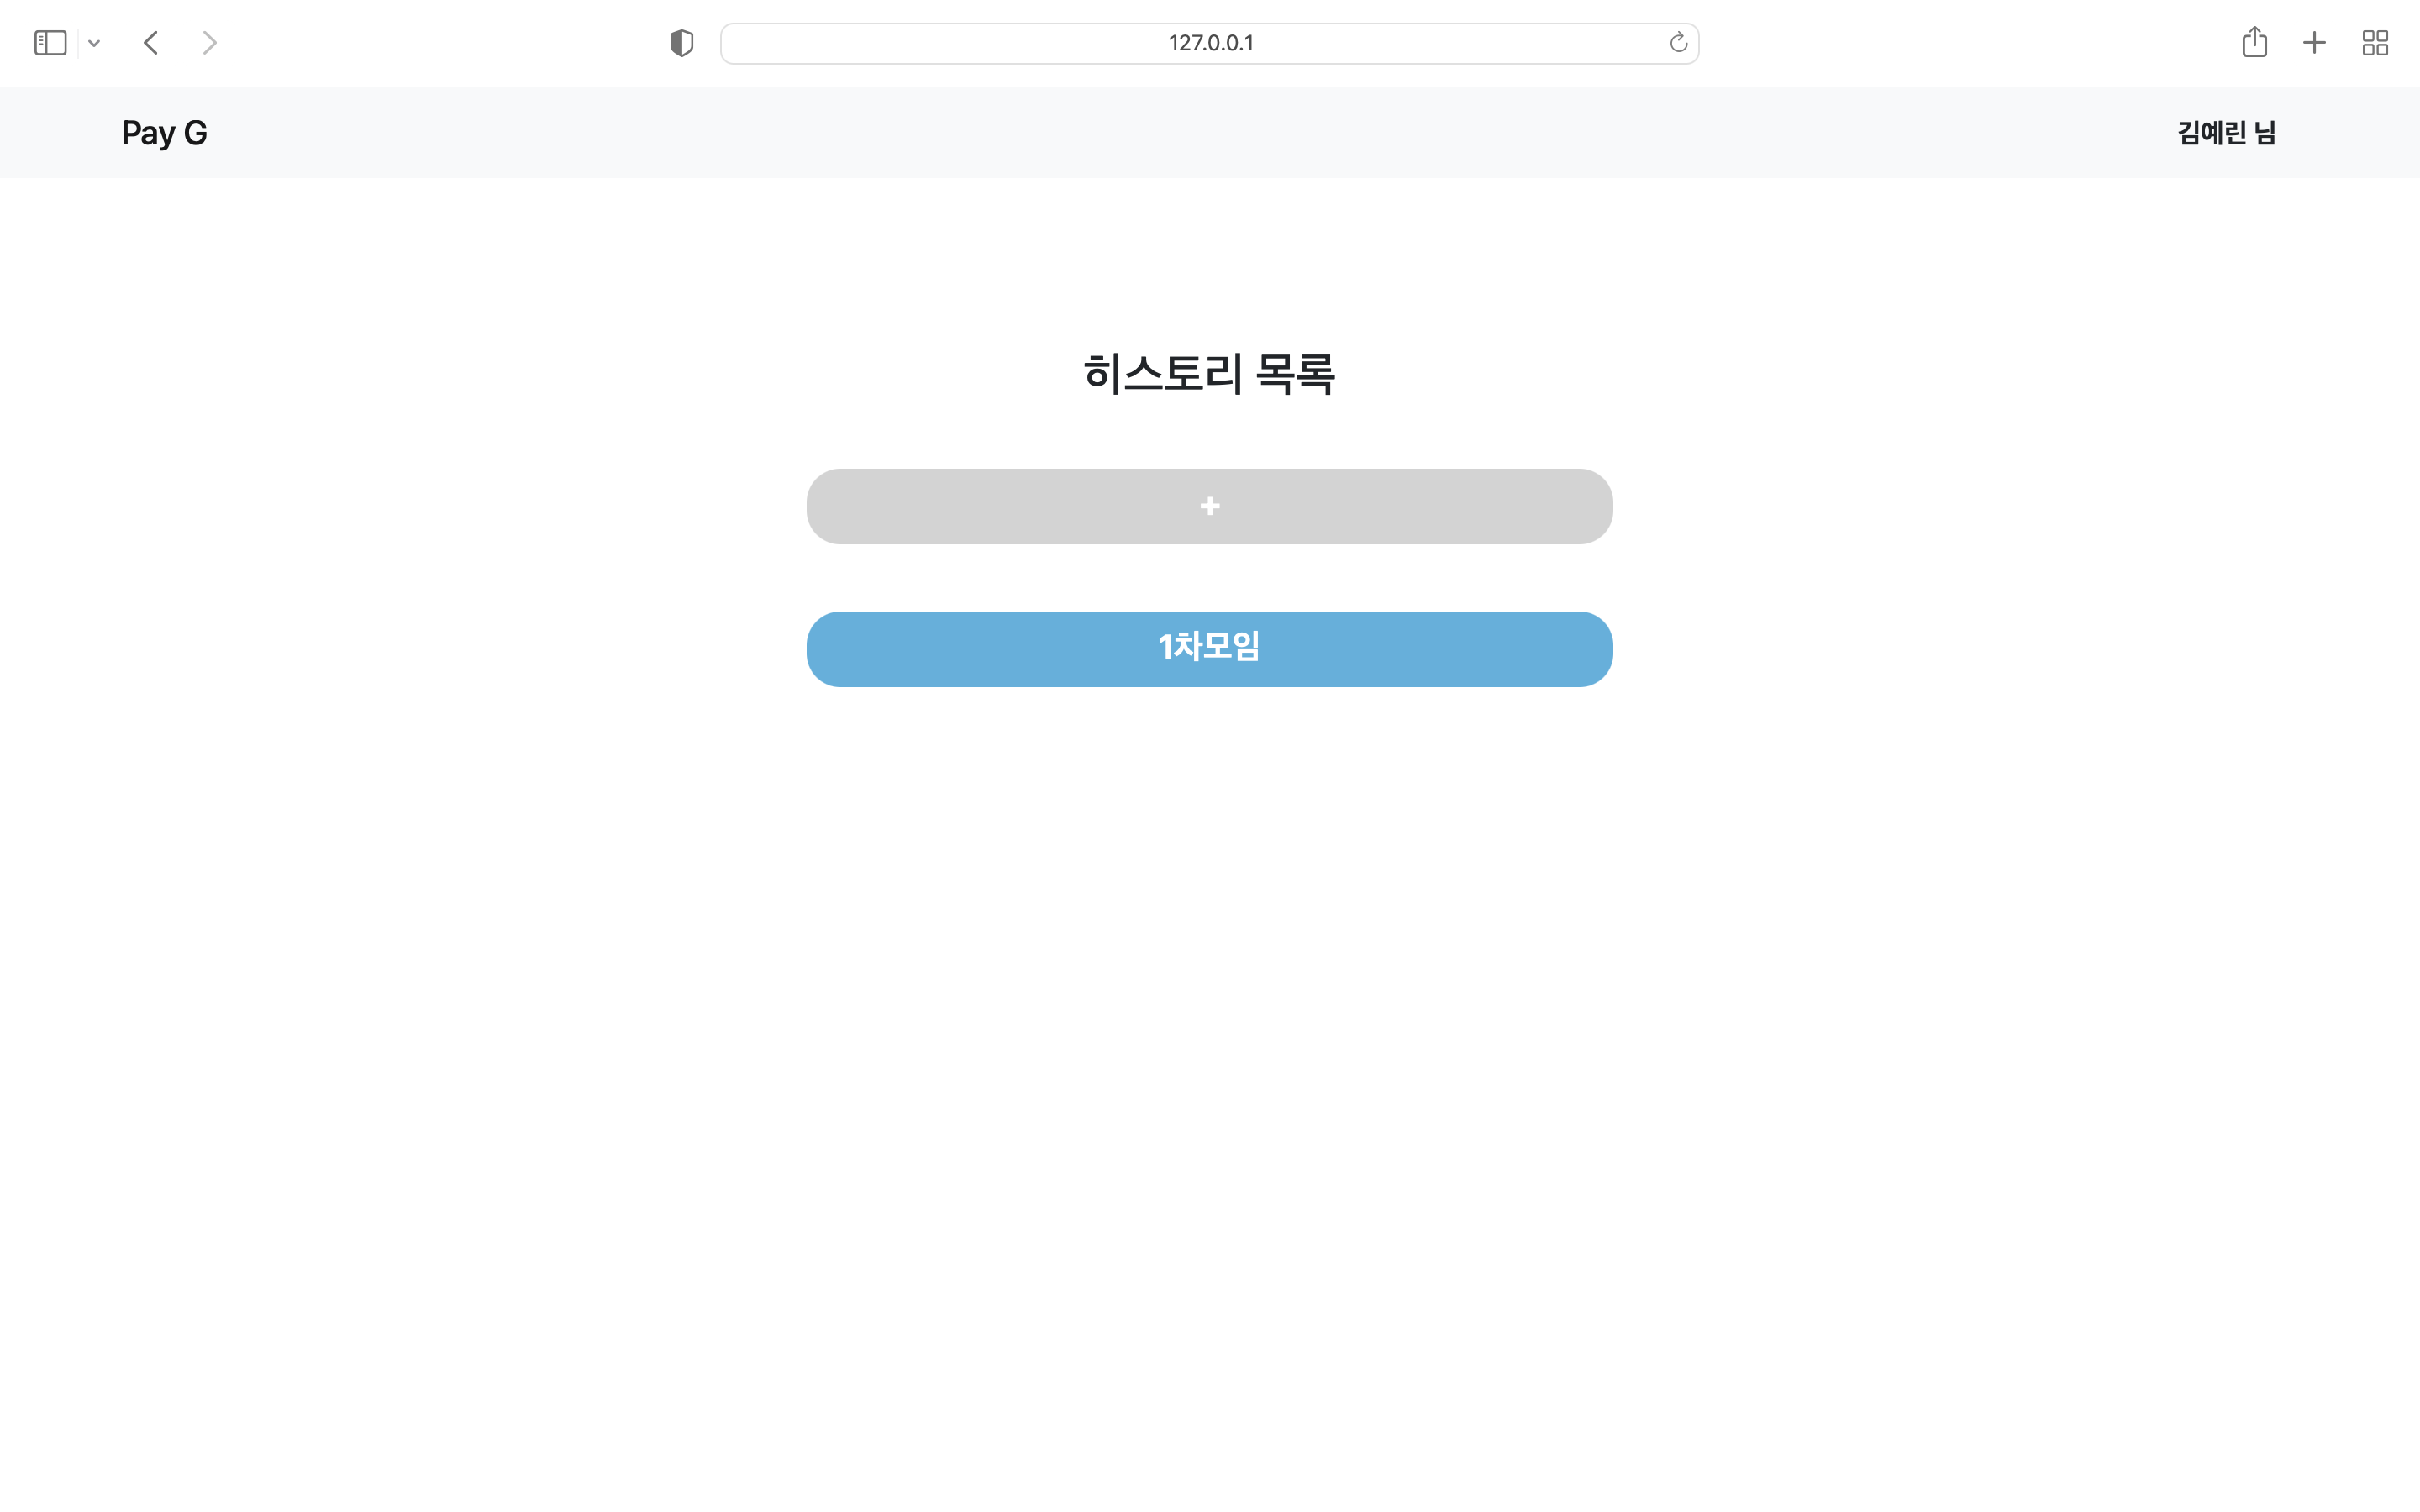Reload the page with the refresh icon
Viewport: 2420px width, 1512px height.
click(x=1678, y=43)
